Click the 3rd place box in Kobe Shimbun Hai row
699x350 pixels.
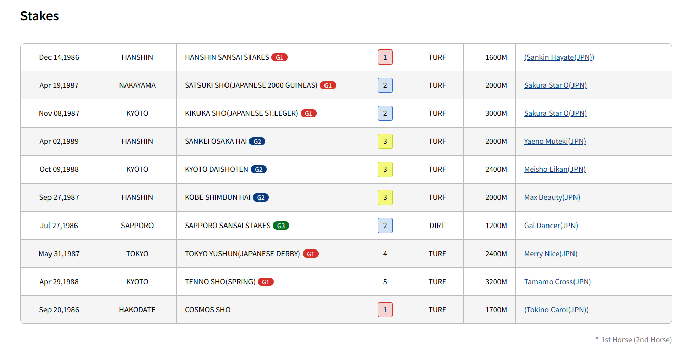click(x=385, y=197)
